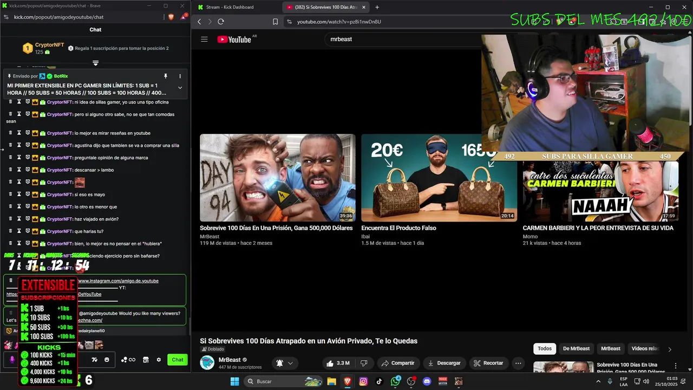The height and width of the screenshot is (390, 693).
Task: Select the MrBeast filter chip
Action: (x=611, y=349)
